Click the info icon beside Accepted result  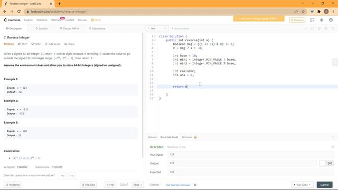[333, 147]
